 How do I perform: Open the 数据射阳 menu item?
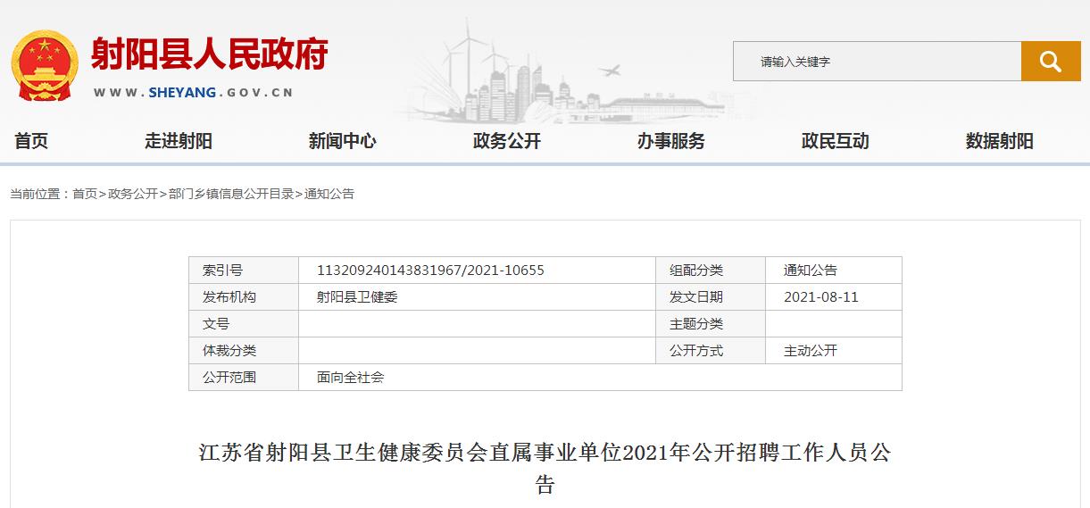coord(999,141)
